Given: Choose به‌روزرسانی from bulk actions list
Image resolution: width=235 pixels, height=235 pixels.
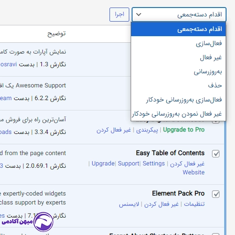Looking at the screenshot, I should pyautogui.click(x=178, y=72).
